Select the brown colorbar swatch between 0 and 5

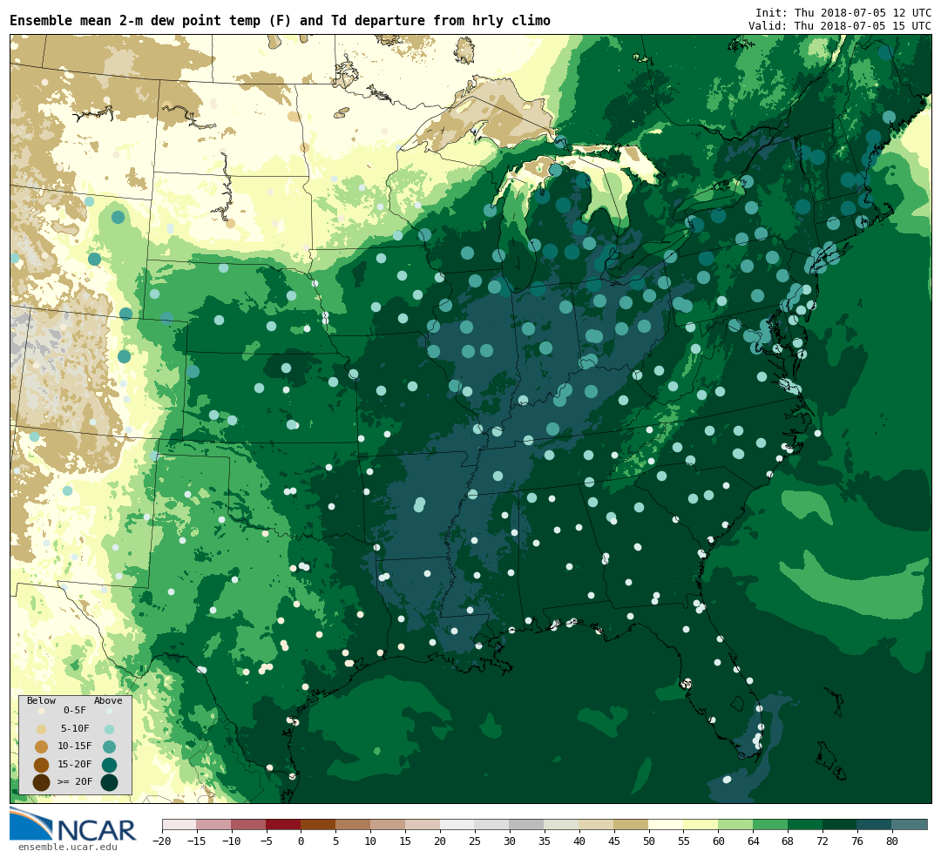tap(319, 825)
